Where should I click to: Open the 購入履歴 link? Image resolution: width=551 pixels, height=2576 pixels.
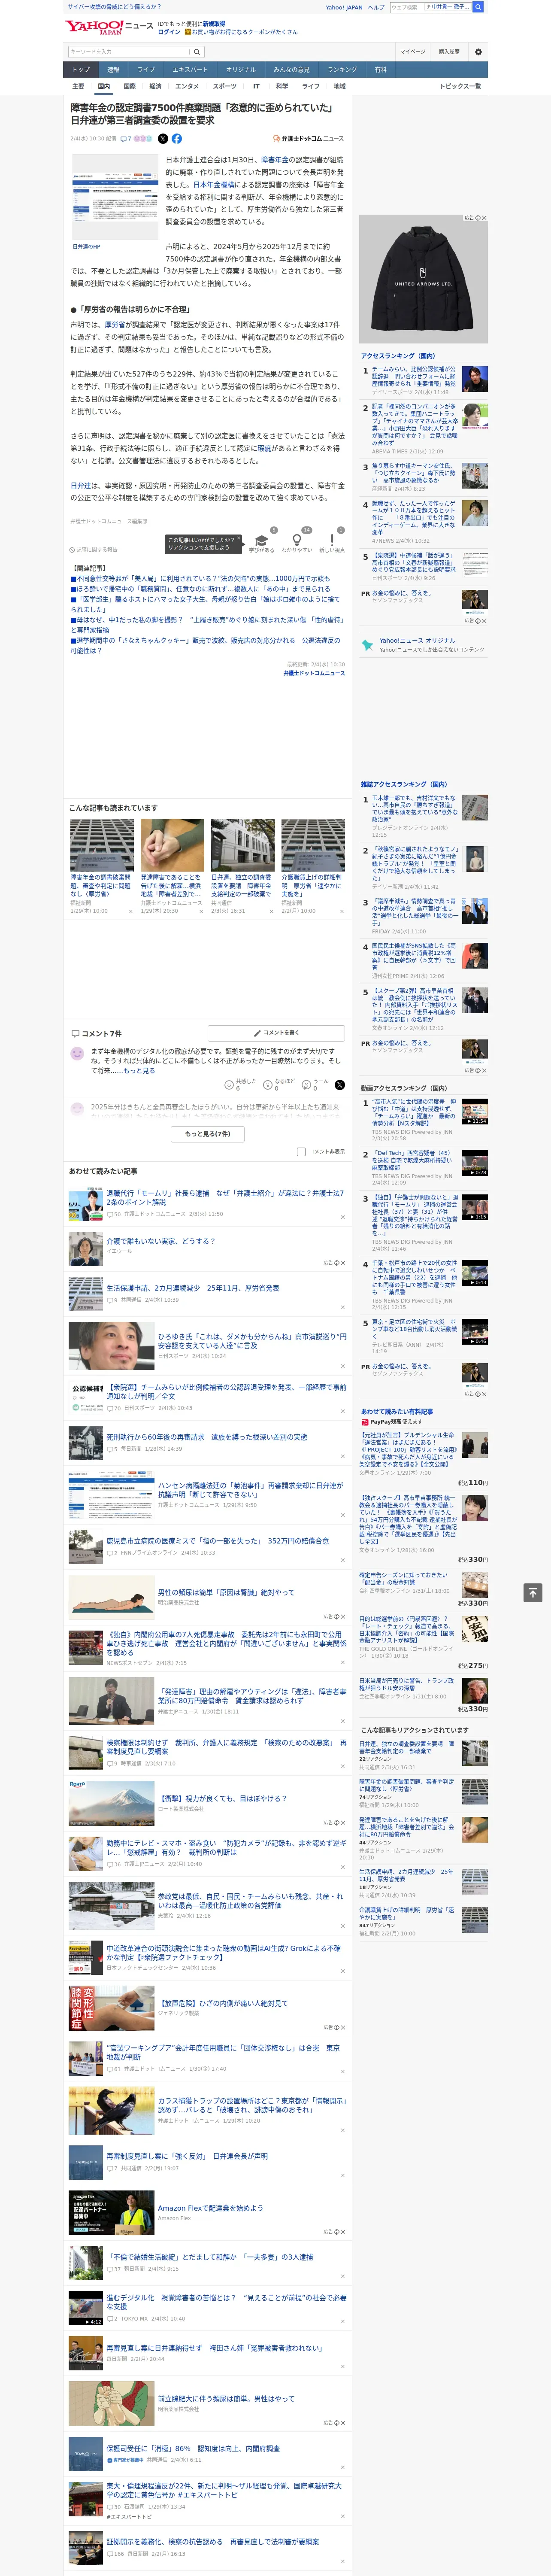tap(449, 52)
